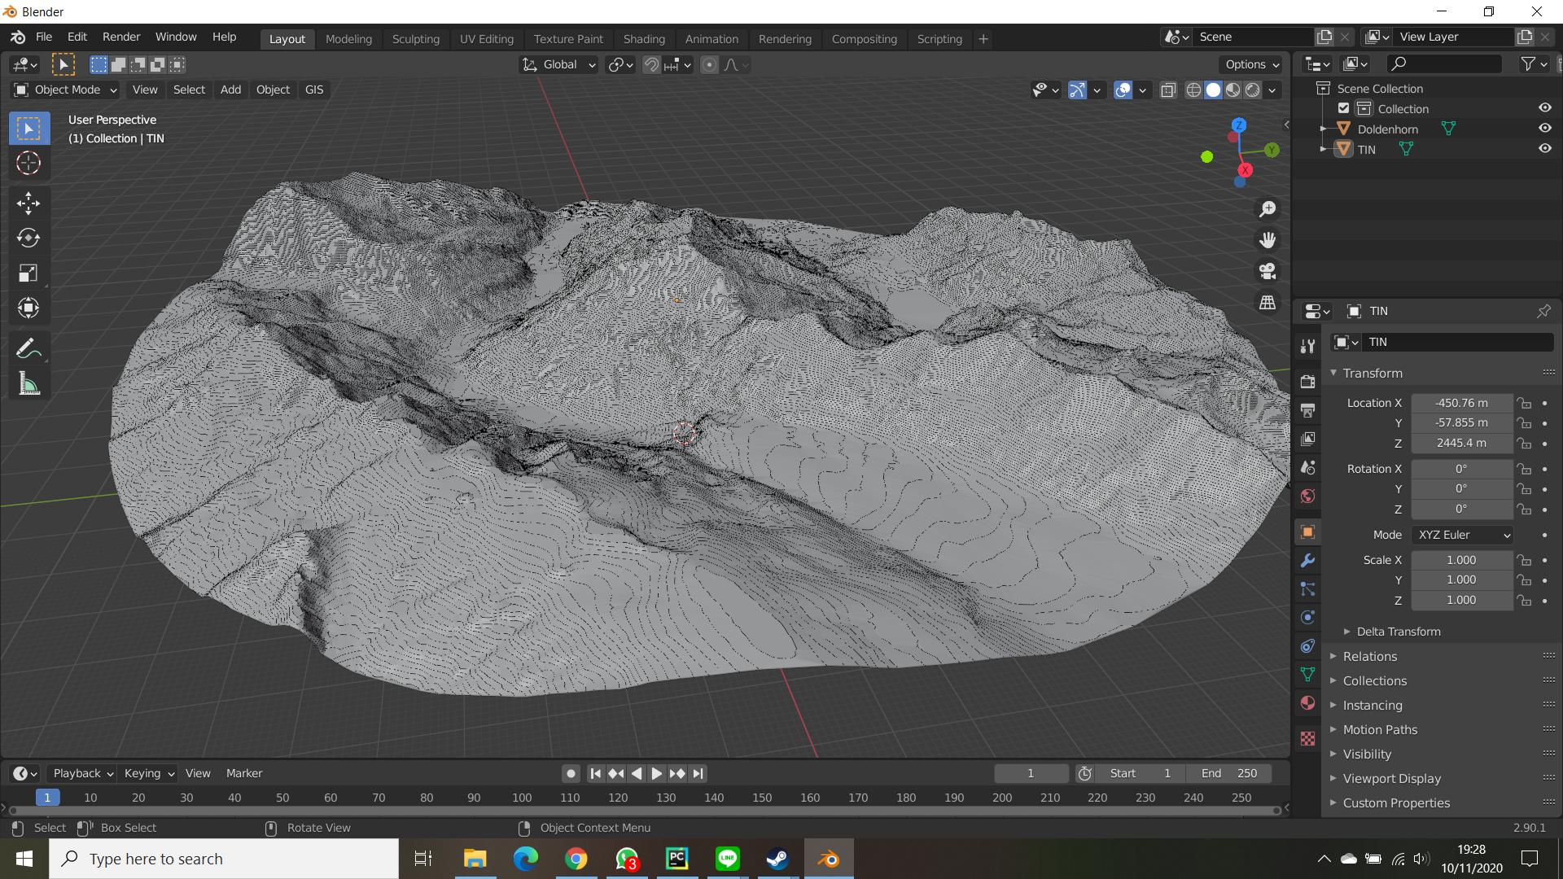Viewport: 1563px width, 879px height.
Task: Select the Measure tool
Action: point(28,384)
